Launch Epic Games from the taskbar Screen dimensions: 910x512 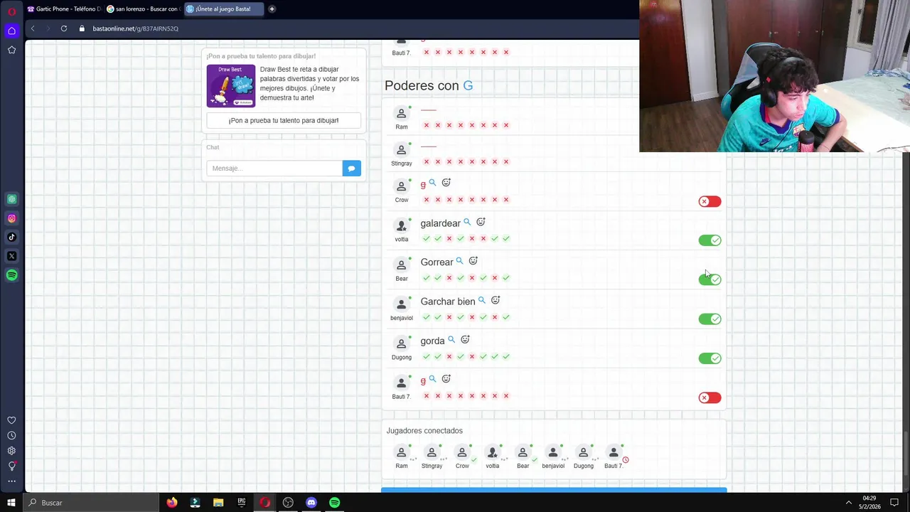coord(242,503)
